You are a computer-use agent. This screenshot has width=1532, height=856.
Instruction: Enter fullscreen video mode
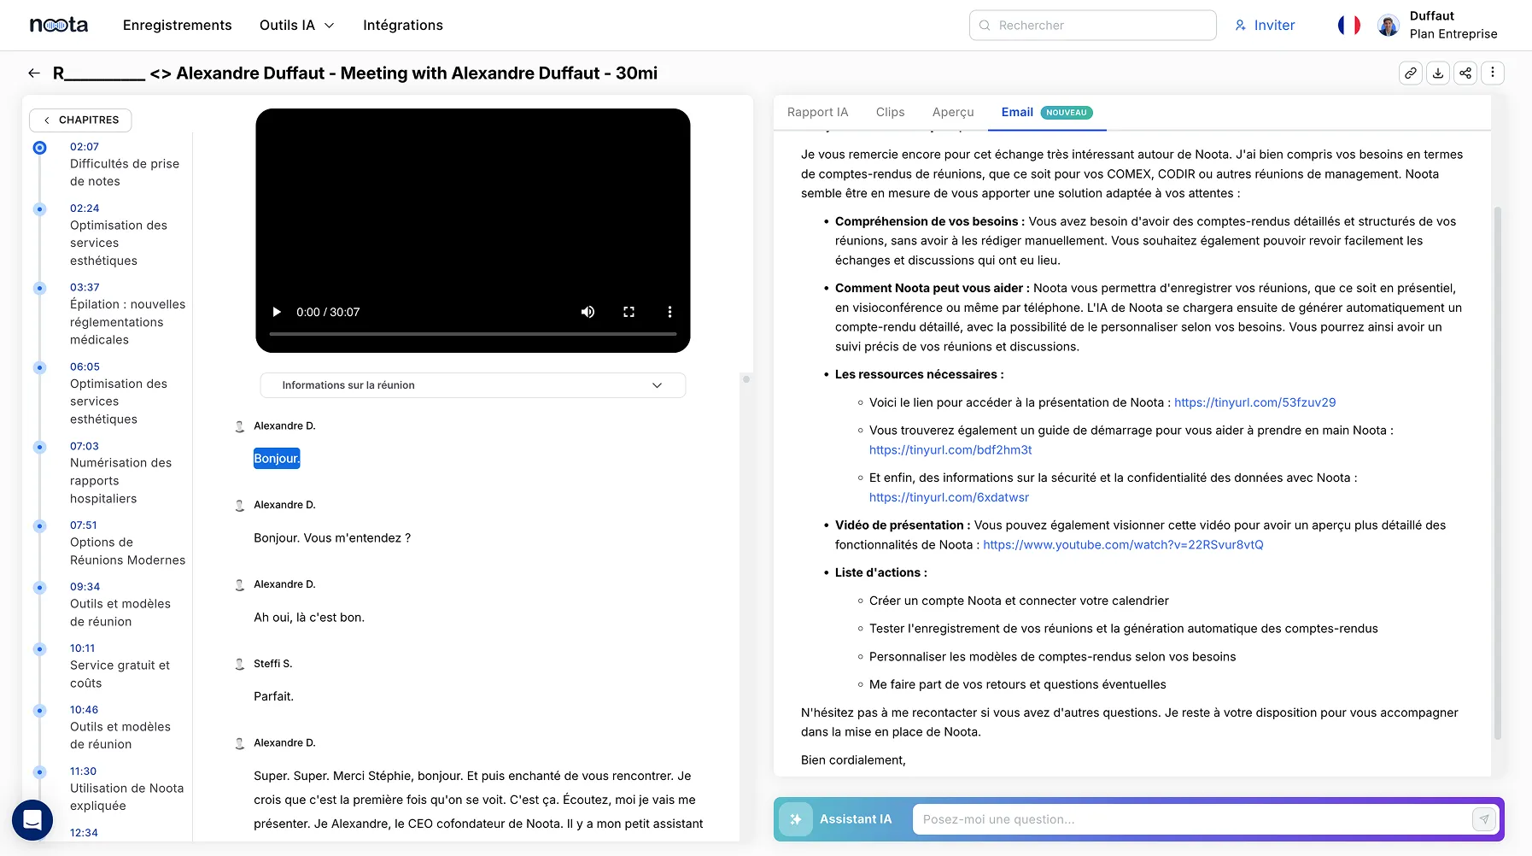[629, 312]
